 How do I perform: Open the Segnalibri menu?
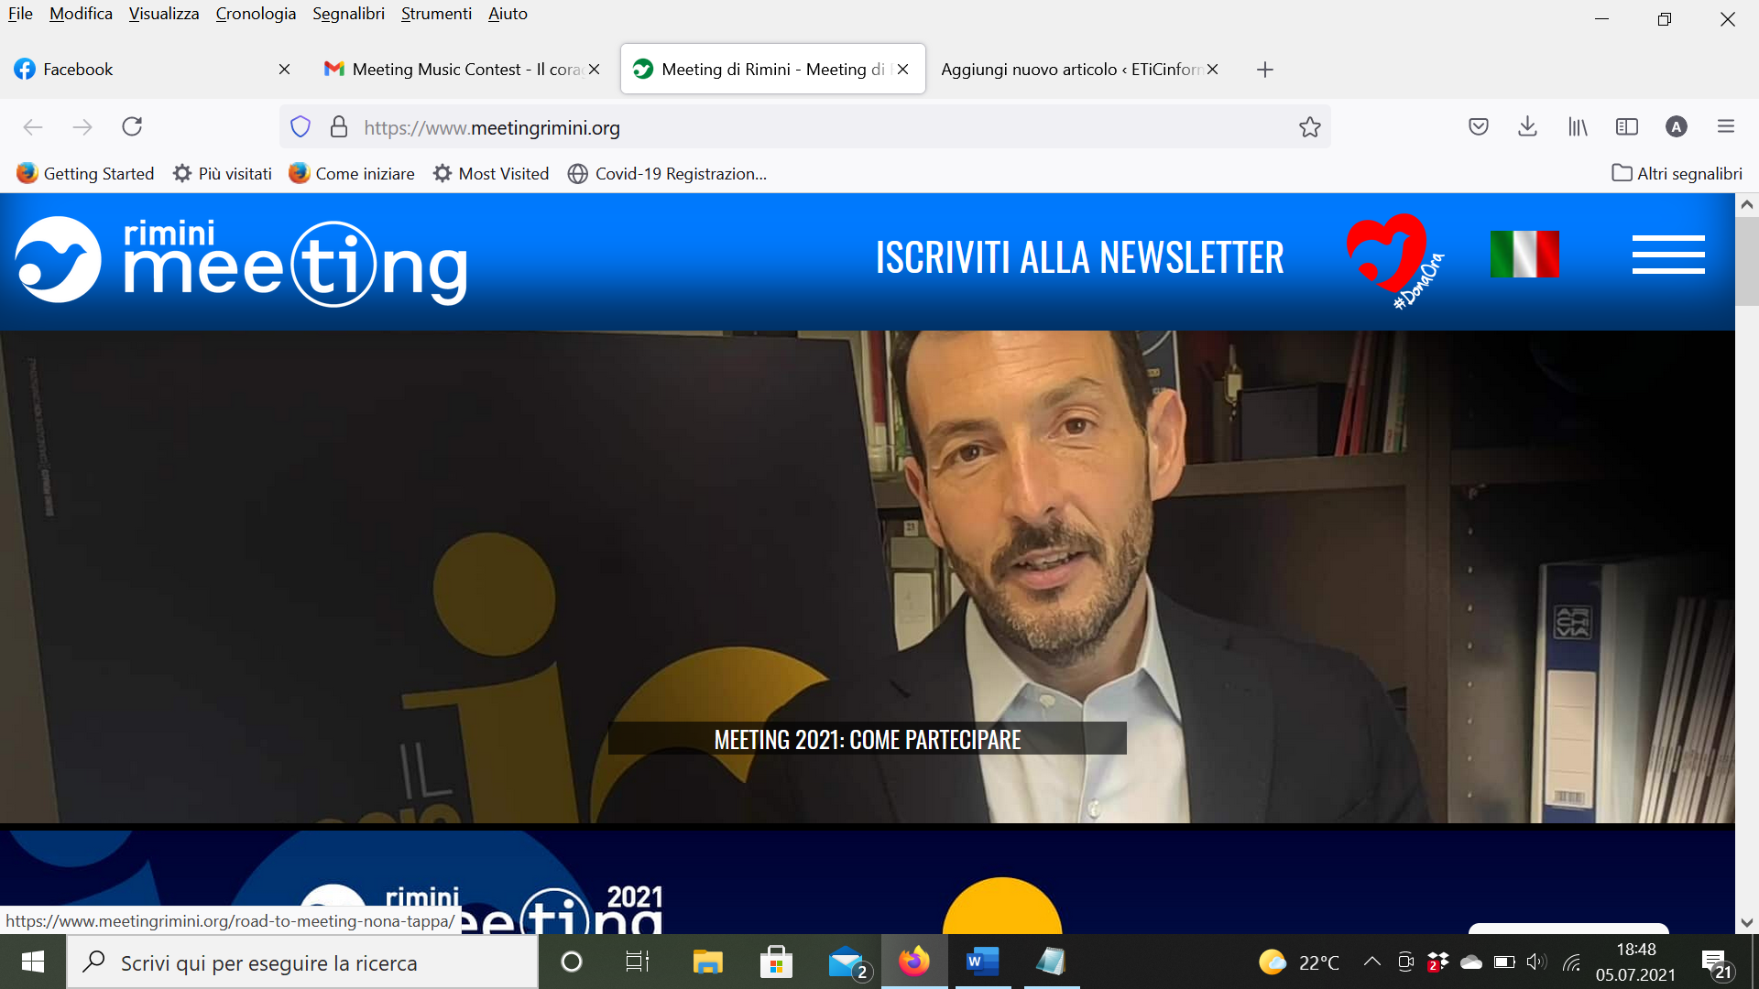[348, 14]
